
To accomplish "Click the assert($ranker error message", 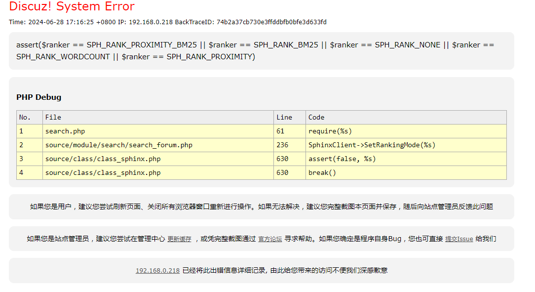I will tap(255, 50).
